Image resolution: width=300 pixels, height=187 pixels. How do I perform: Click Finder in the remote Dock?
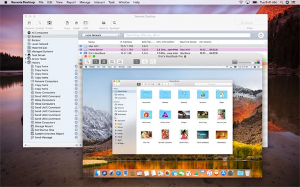coord(97,173)
